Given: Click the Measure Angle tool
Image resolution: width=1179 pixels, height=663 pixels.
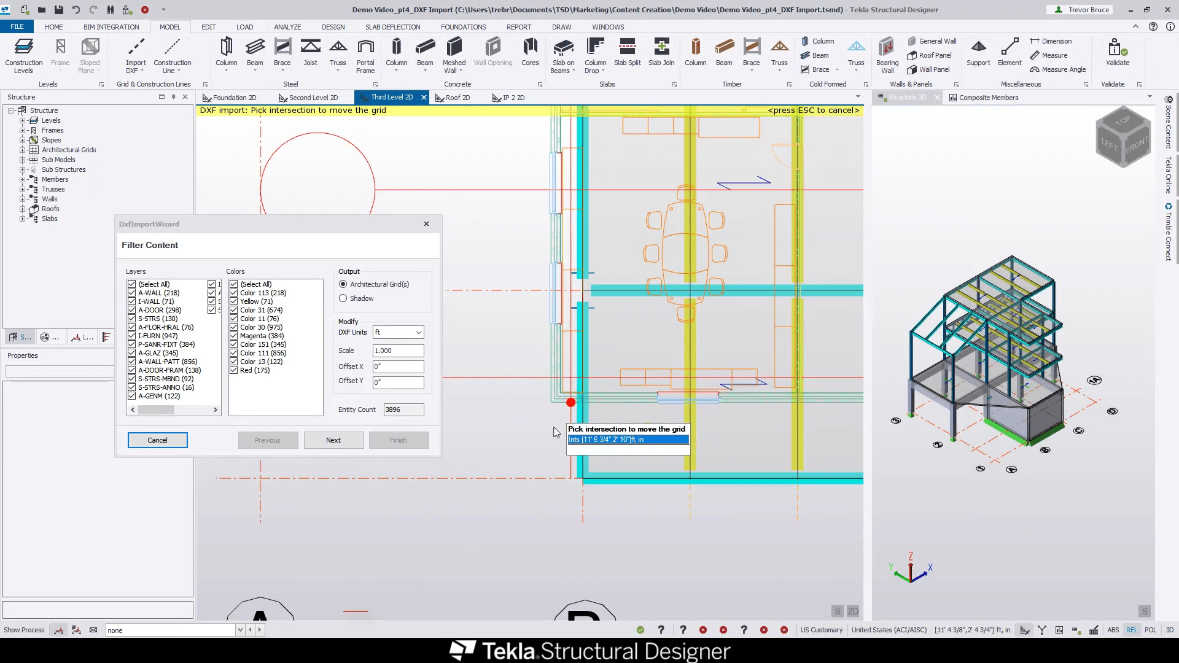Looking at the screenshot, I should [x=1058, y=69].
